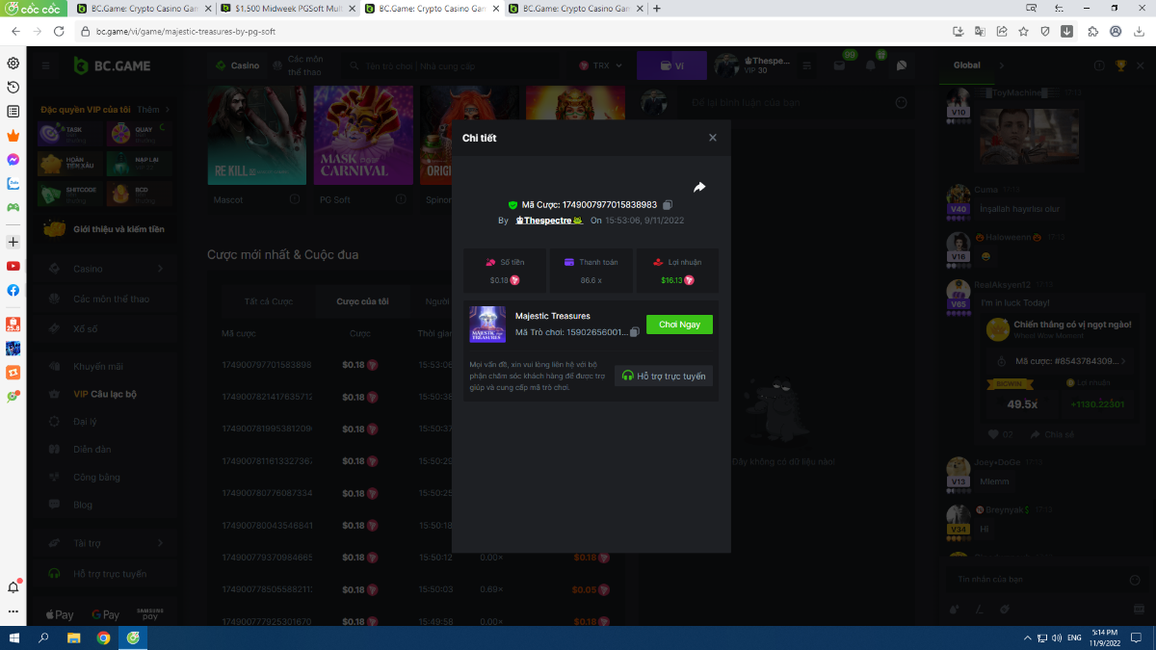Copy the bet ID number
Image resolution: width=1156 pixels, height=650 pixels.
[668, 205]
